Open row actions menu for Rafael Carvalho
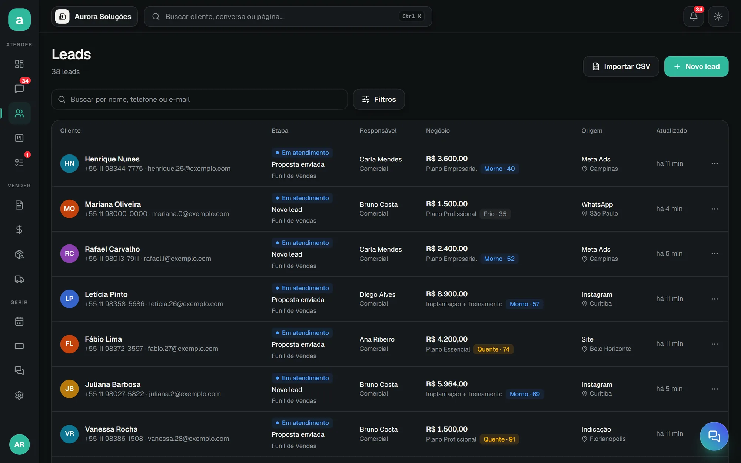 point(715,254)
